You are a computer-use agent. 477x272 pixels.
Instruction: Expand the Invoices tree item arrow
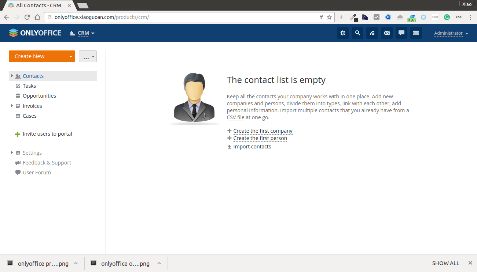coord(12,106)
